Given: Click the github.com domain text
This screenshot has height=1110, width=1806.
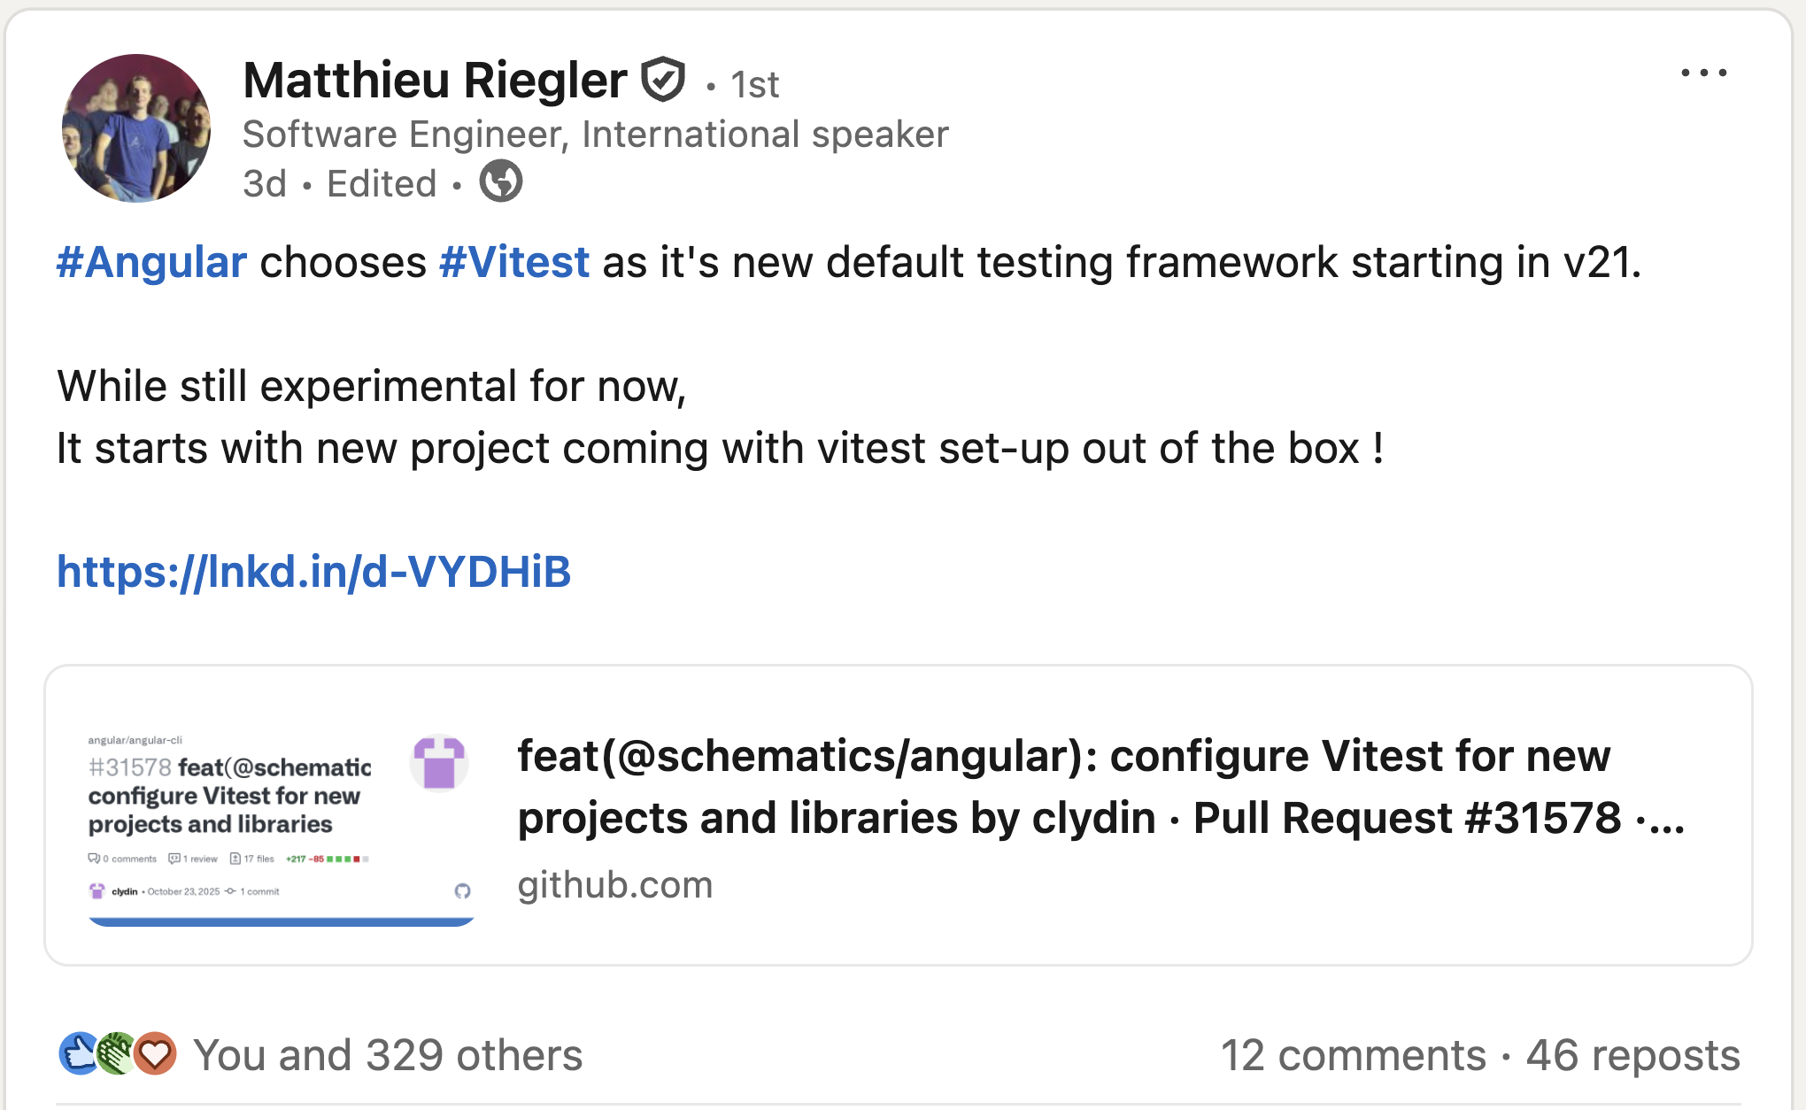Looking at the screenshot, I should (614, 885).
